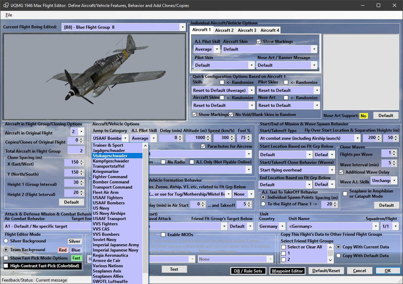Viewport: 403px width, 284px height.
Task: Open the Reset to Default (Average) skills dropdown
Action: point(252,91)
